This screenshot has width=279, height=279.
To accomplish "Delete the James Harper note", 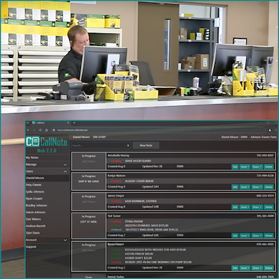I will (269, 207).
